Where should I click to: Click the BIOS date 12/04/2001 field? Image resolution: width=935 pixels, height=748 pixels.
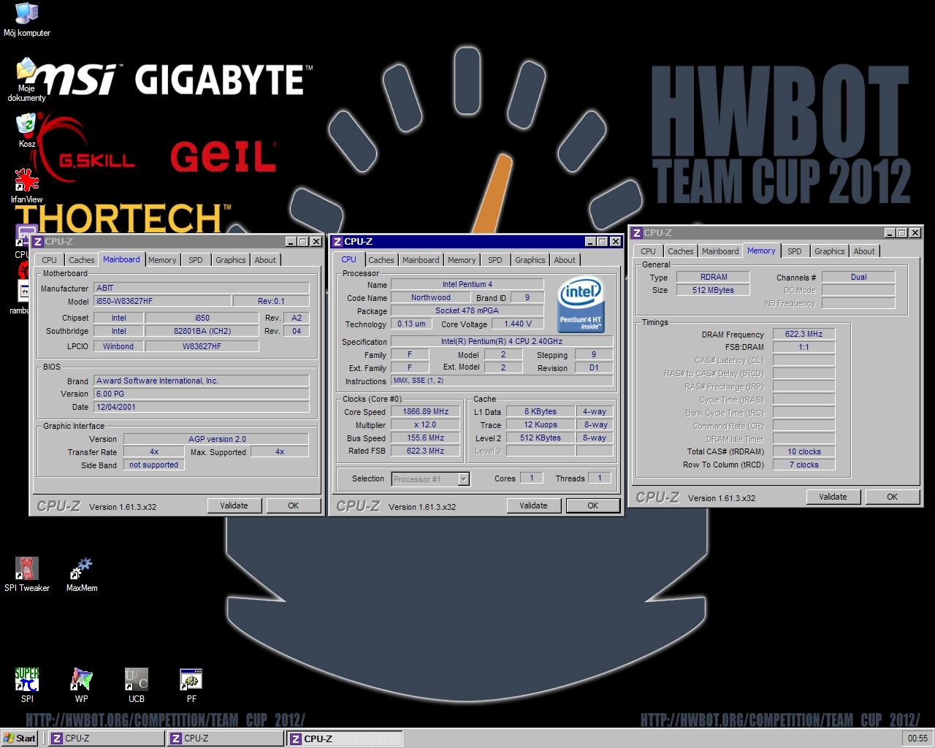[202, 408]
